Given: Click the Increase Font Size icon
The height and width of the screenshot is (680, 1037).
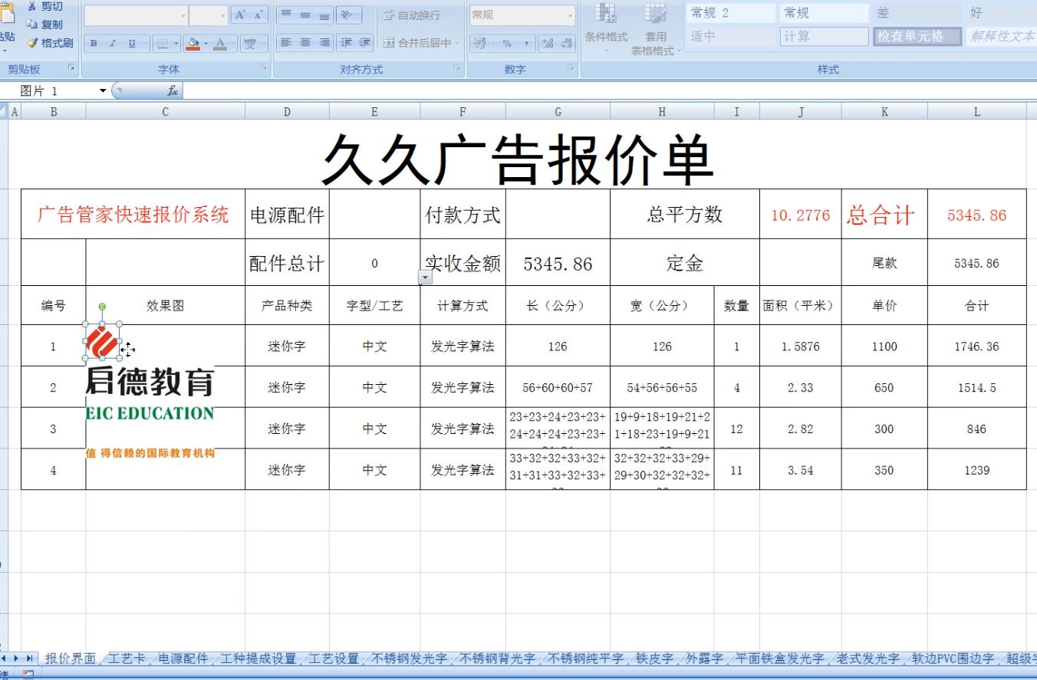Looking at the screenshot, I should pos(241,15).
